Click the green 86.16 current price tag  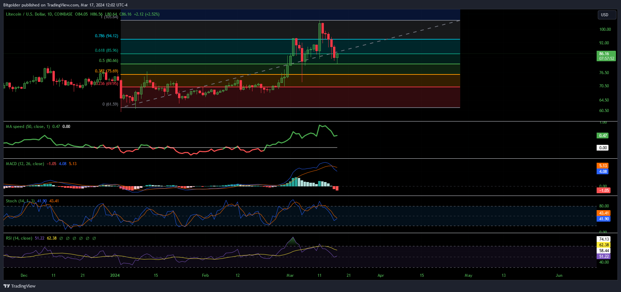pos(606,56)
